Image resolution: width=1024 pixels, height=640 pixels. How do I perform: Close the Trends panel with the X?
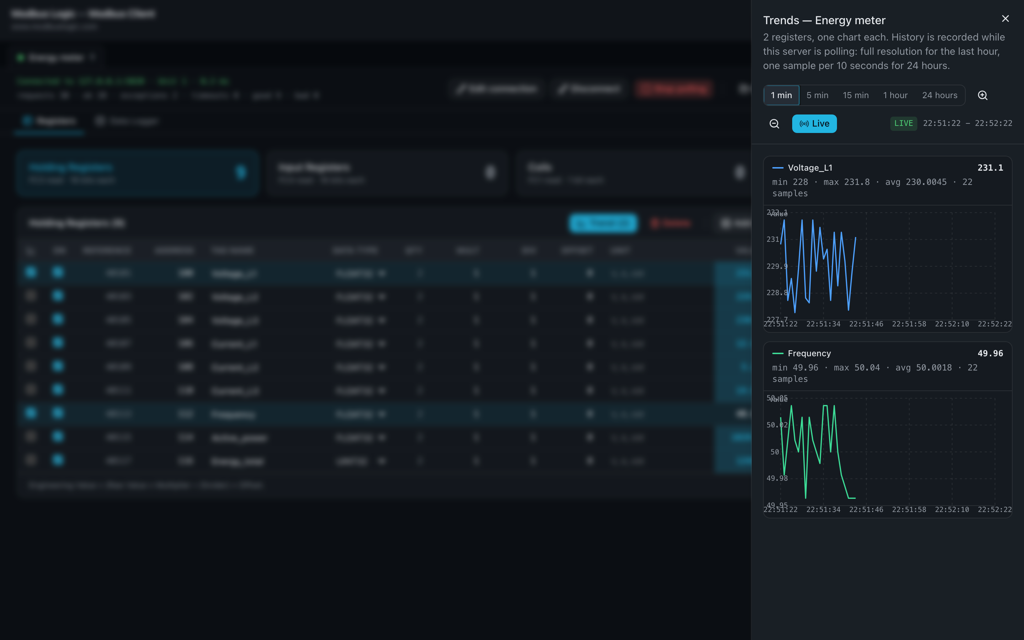point(1006,18)
